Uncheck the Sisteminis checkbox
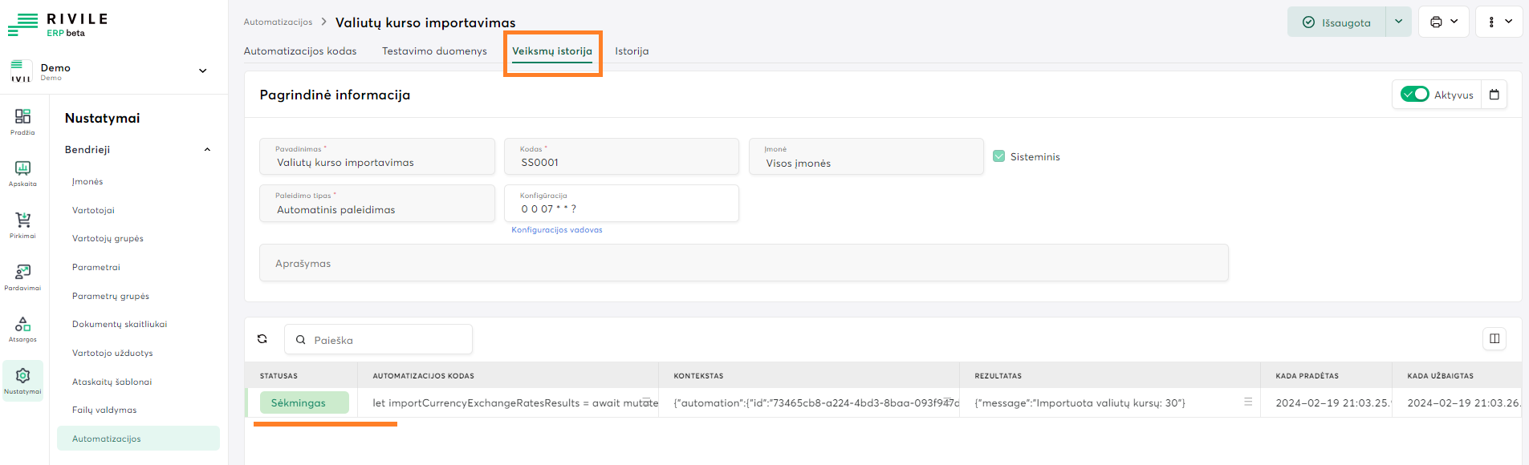The image size is (1529, 465). tap(998, 156)
